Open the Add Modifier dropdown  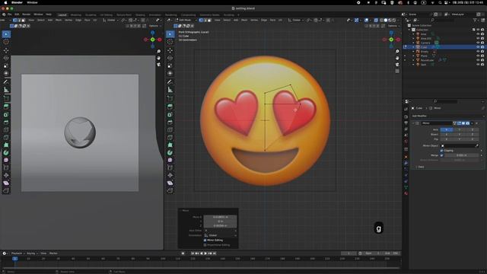click(x=447, y=116)
